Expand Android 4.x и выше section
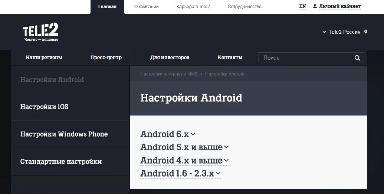 point(185,160)
